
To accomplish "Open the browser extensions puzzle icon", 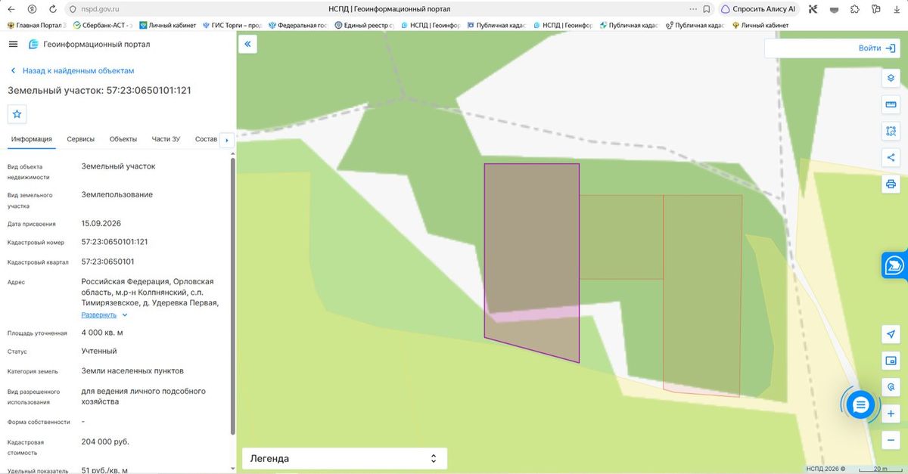I will click(855, 9).
